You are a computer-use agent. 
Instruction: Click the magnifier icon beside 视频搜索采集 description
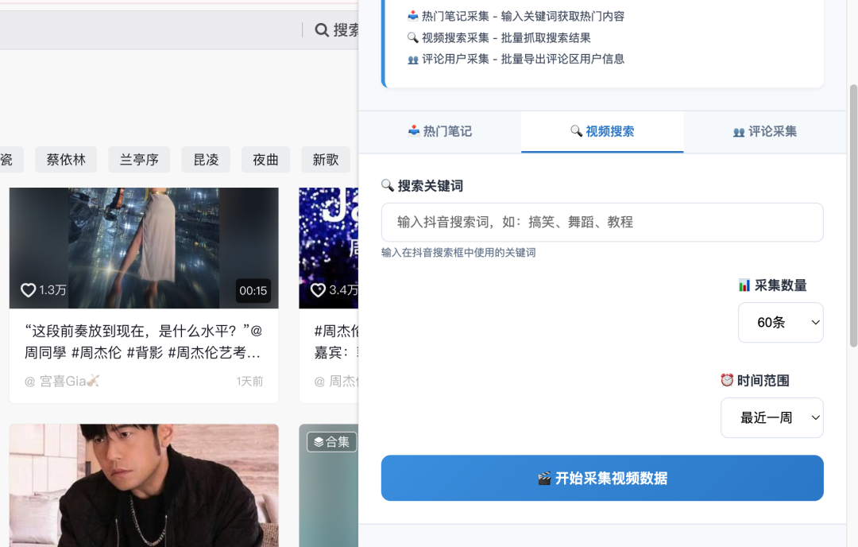(x=413, y=37)
